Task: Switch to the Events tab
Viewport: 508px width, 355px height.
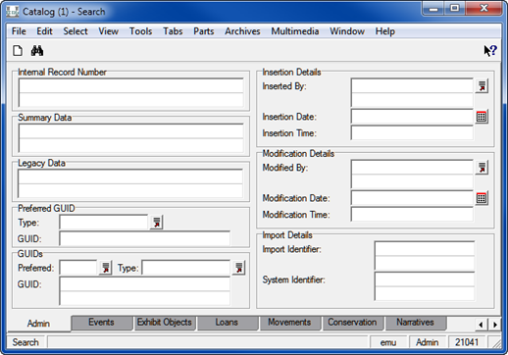Action: (x=101, y=323)
